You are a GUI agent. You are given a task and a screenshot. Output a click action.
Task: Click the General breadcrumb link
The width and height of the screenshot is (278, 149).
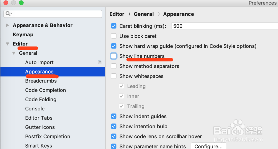tap(144, 14)
